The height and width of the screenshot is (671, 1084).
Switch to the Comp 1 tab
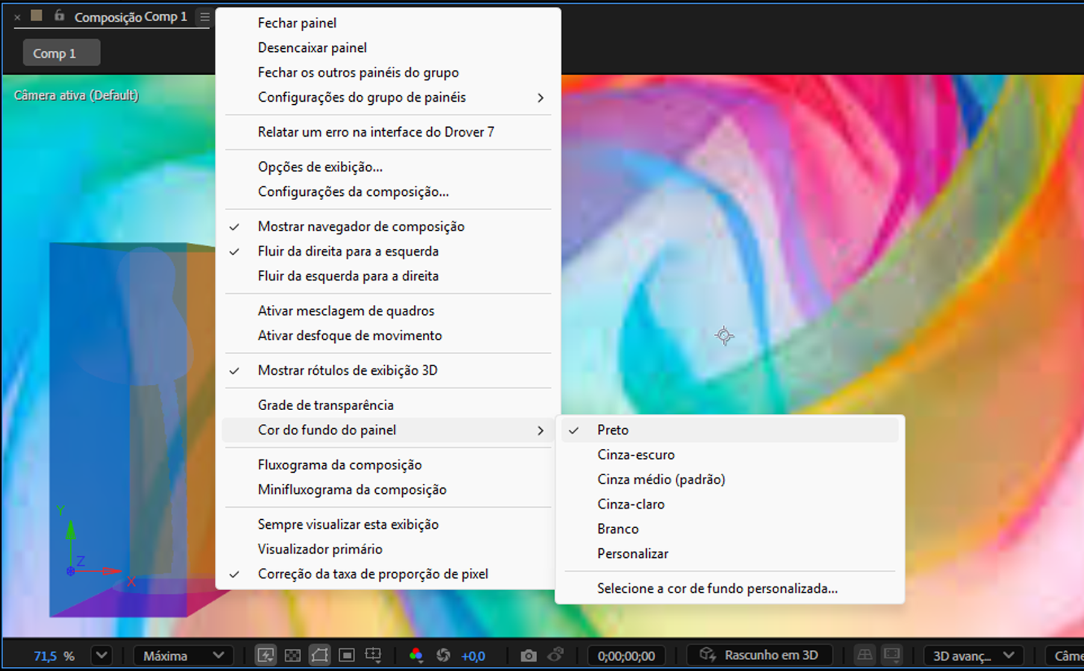click(61, 52)
